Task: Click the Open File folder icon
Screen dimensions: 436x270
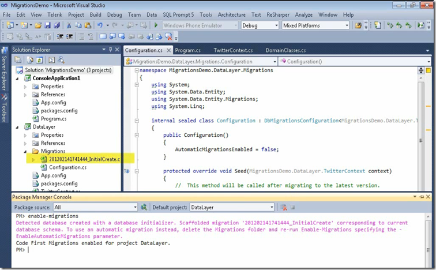Action: (38, 25)
